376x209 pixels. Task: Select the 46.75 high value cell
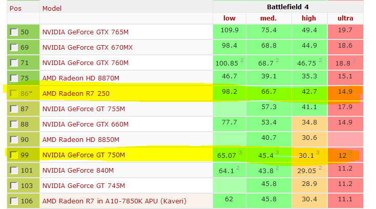click(x=309, y=62)
